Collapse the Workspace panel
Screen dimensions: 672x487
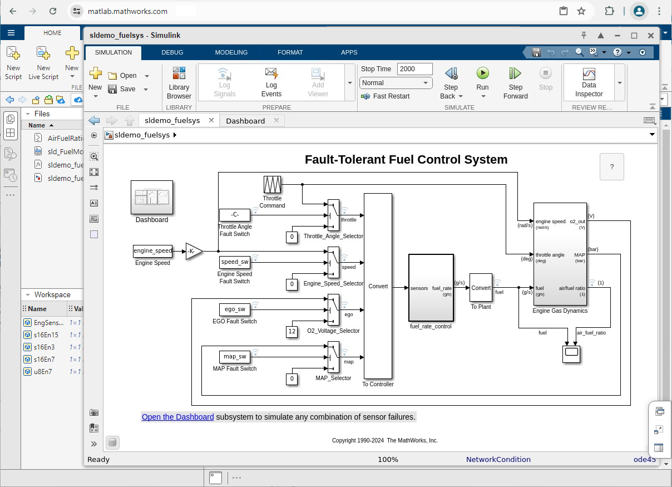tap(28, 294)
